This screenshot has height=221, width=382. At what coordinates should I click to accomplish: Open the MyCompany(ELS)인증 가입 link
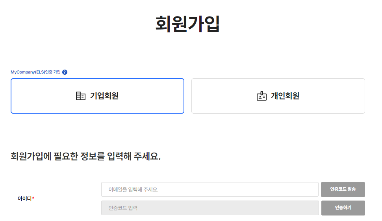[x=35, y=72]
